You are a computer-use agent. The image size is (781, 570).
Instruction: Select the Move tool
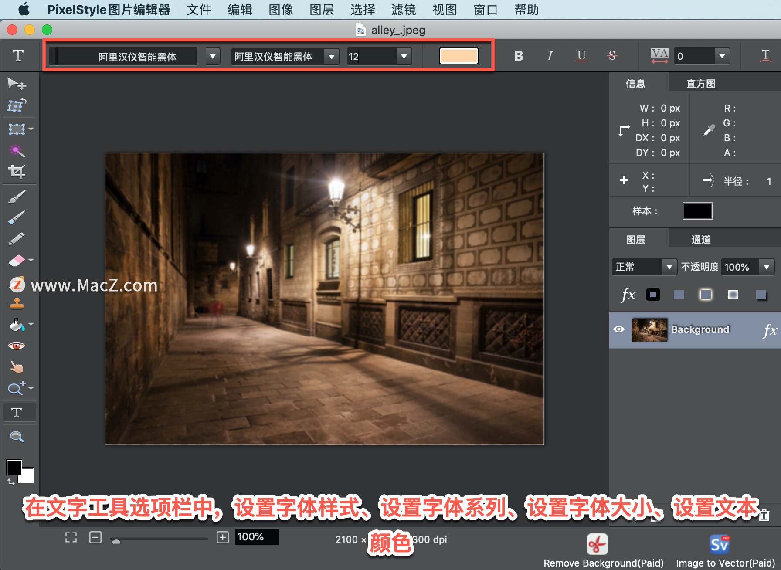pos(17,84)
